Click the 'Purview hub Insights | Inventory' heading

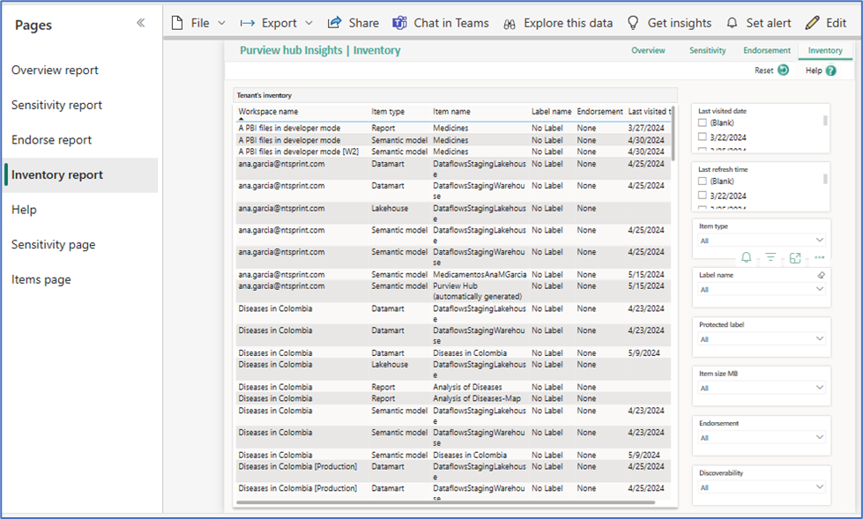(320, 50)
